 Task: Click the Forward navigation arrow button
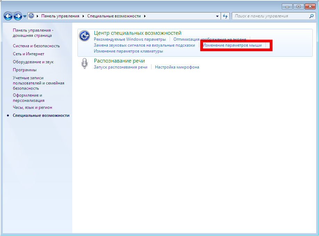tap(18, 16)
